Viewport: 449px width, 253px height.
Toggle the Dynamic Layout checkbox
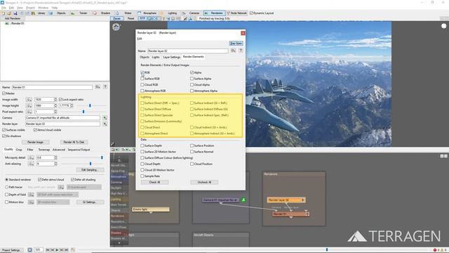point(251,13)
